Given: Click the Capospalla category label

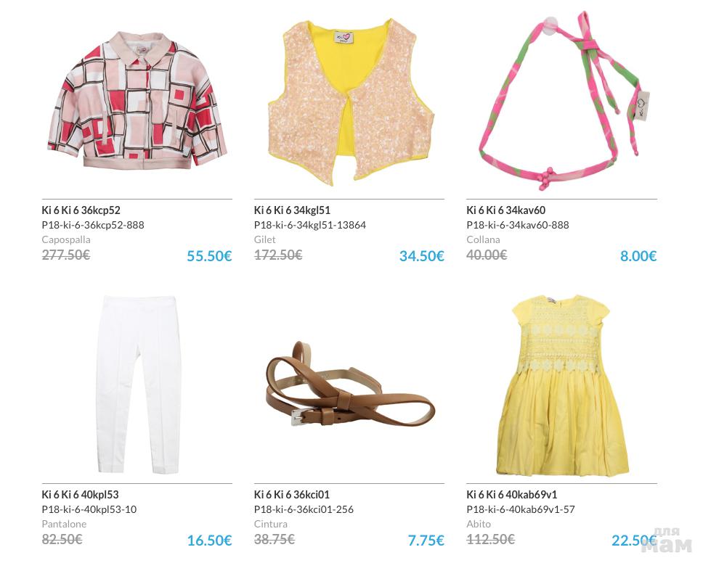Looking at the screenshot, I should [x=66, y=239].
